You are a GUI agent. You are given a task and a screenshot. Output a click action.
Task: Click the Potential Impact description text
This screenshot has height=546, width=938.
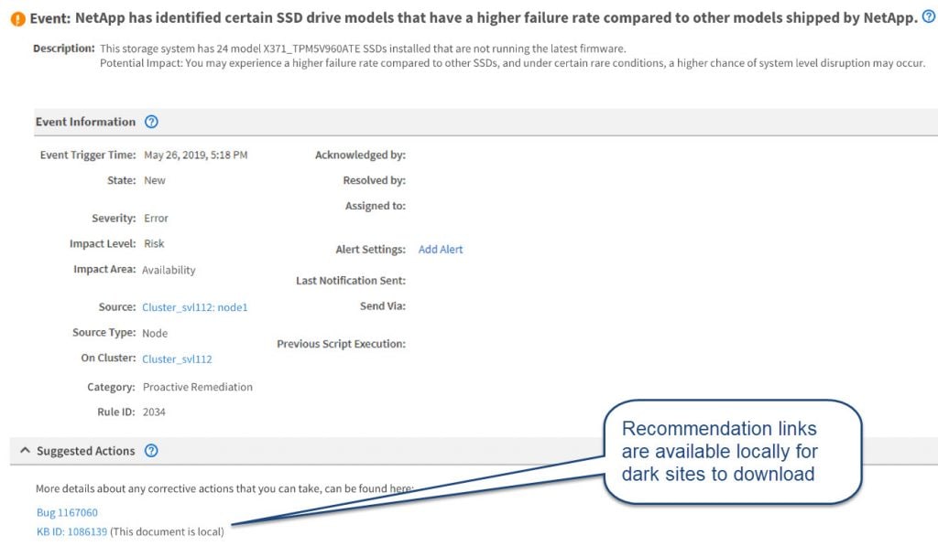(x=512, y=63)
